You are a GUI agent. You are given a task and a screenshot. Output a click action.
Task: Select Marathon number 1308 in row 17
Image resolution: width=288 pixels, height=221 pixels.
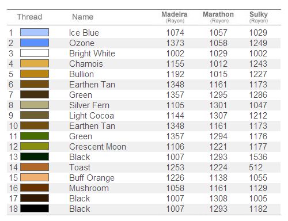[218, 199]
